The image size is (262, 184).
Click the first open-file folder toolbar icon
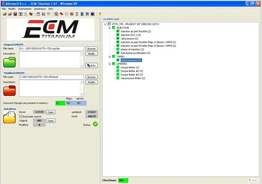coord(5,14)
